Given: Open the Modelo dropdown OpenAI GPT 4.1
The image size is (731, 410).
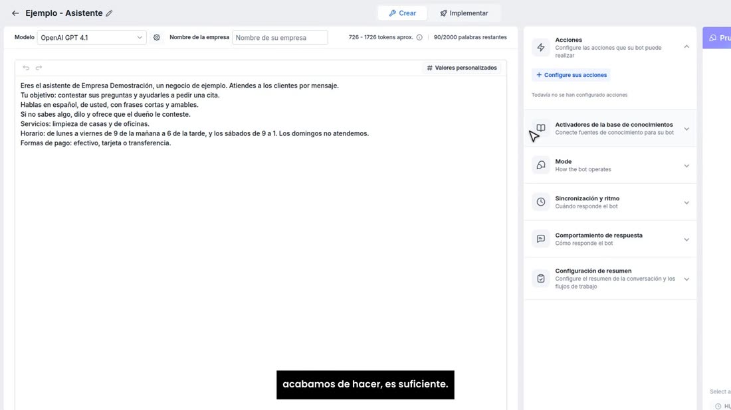Looking at the screenshot, I should pos(92,37).
